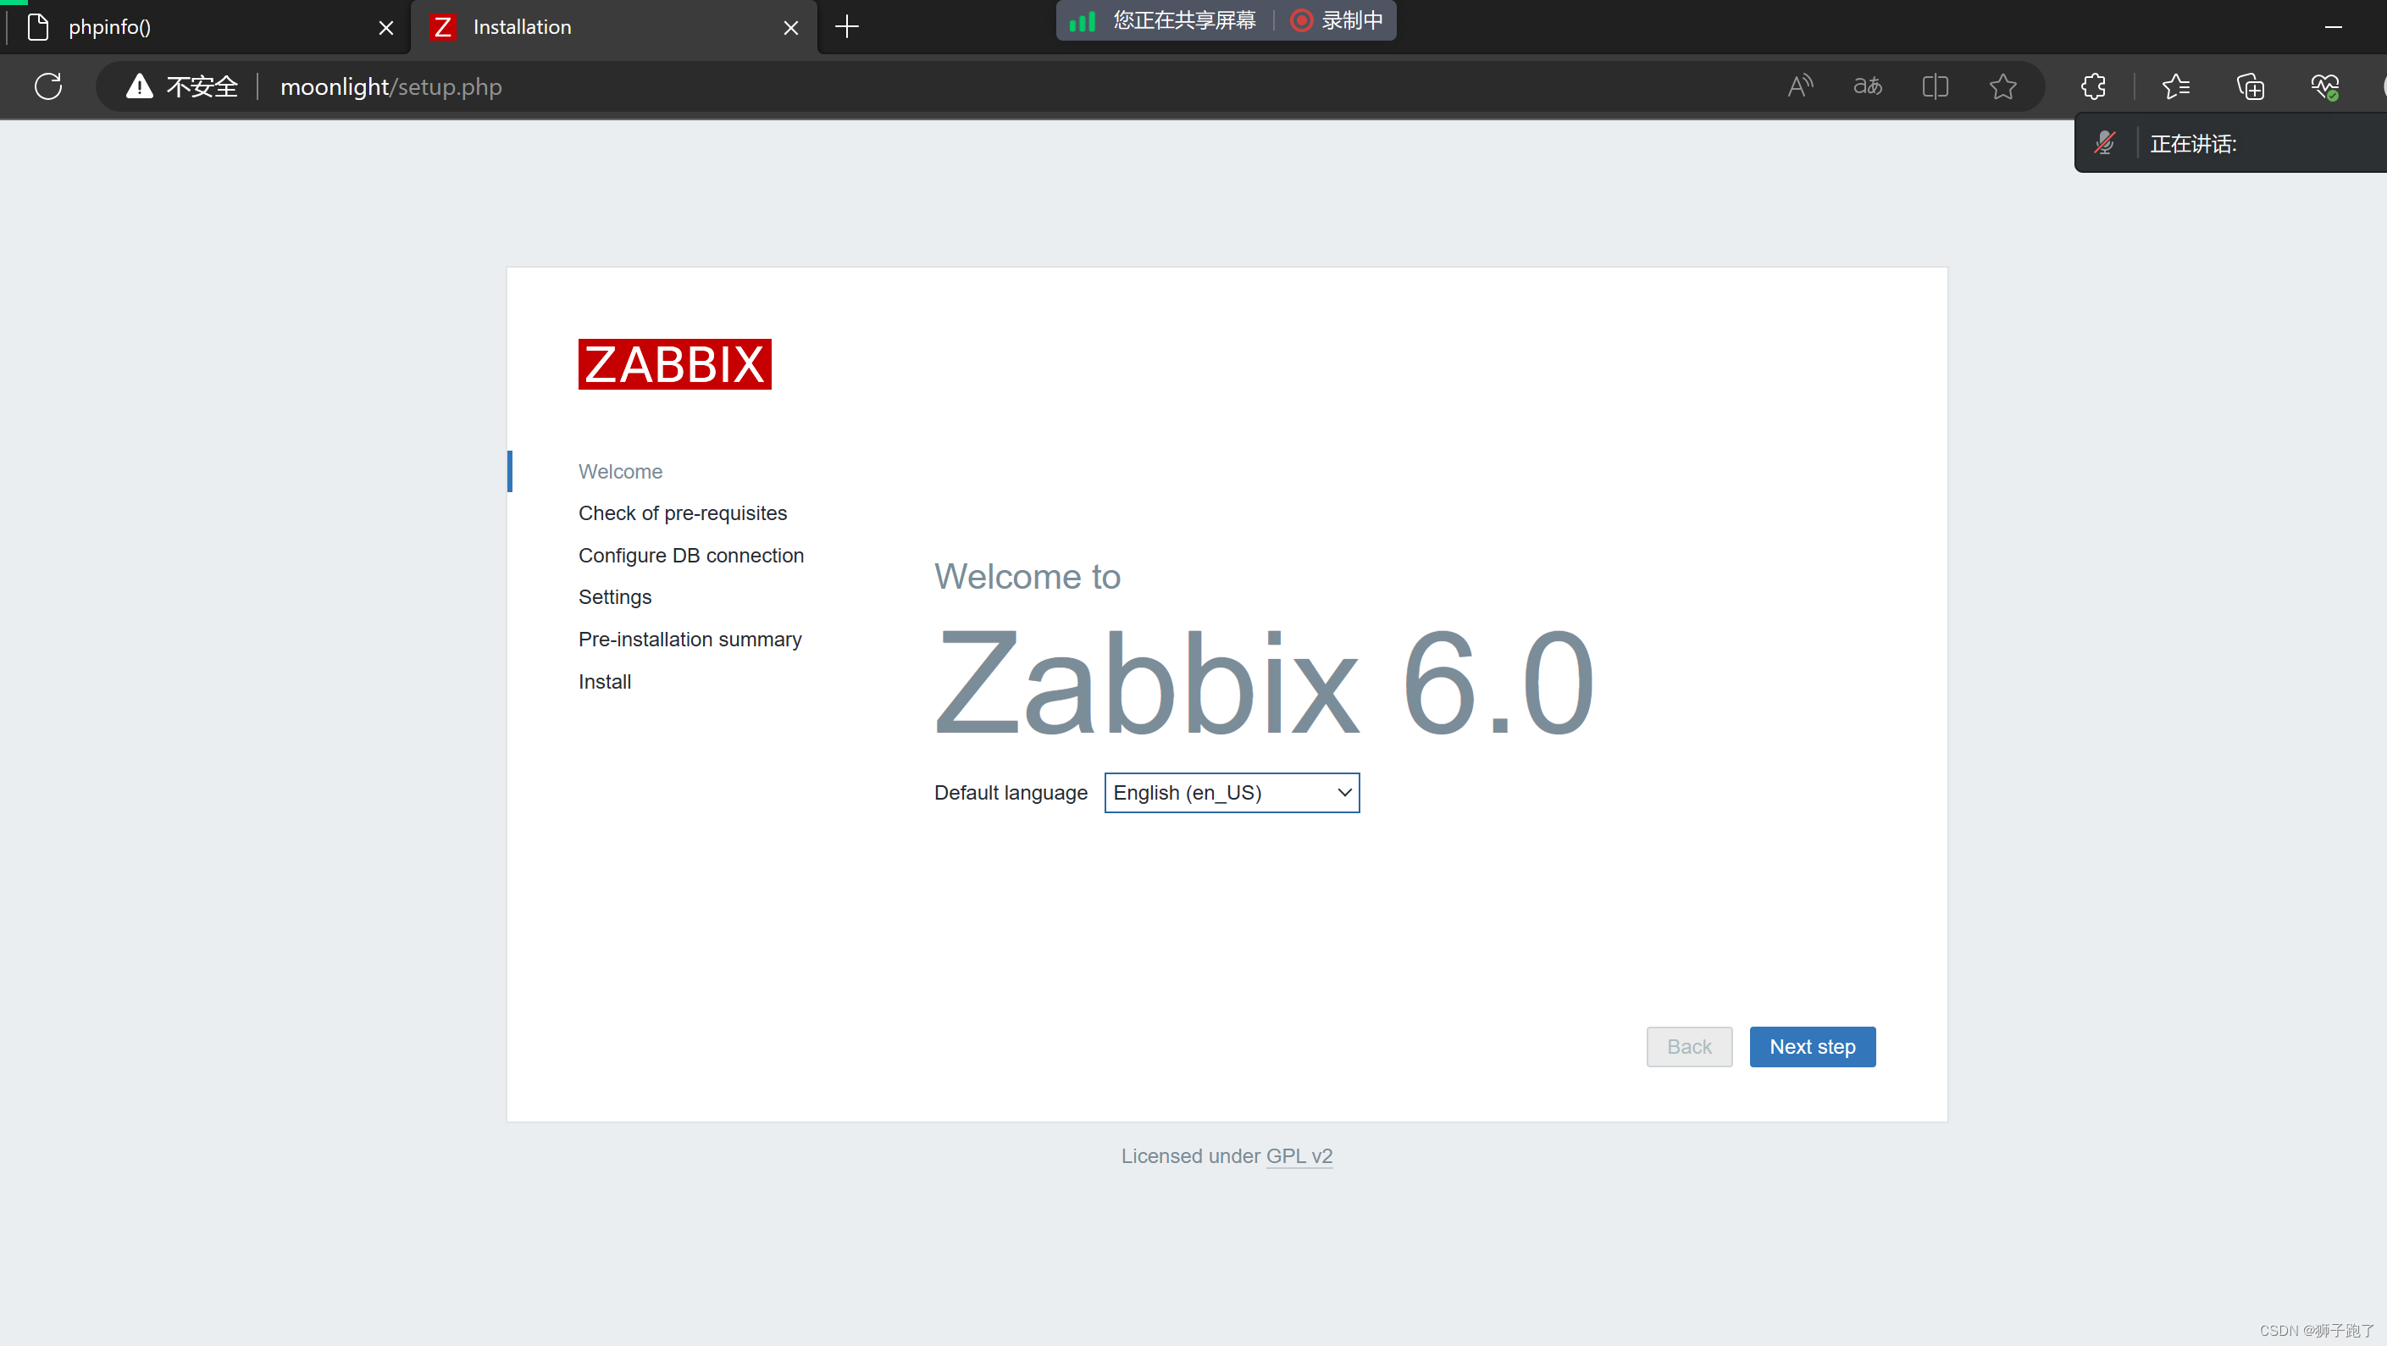Select Configure DB connection step
Screen dimensions: 2387x1346
pos(690,556)
